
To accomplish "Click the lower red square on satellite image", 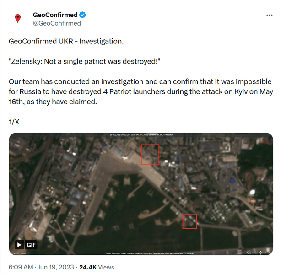I will click(x=189, y=221).
